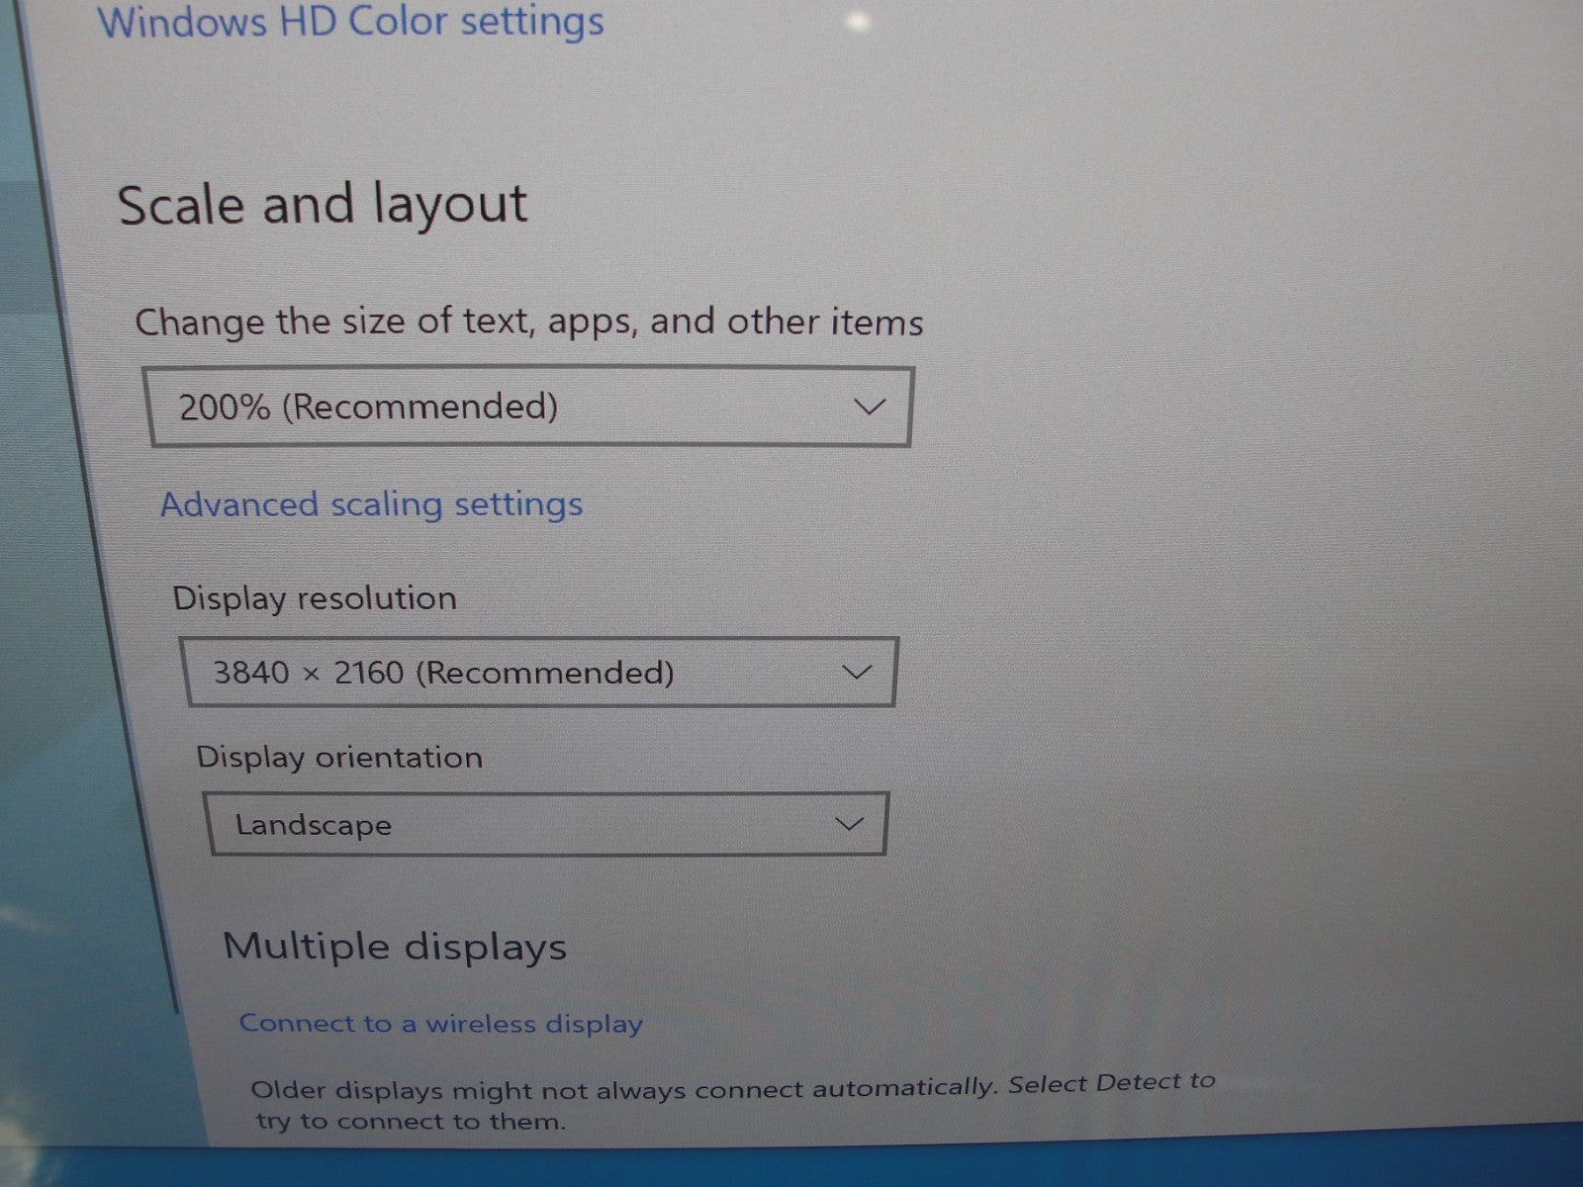This screenshot has height=1187, width=1583.
Task: Click the 'Older displays might not' description text
Action: [x=623, y=1089]
